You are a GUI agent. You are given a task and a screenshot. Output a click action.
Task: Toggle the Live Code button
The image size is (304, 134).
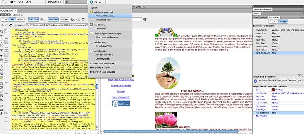tap(34, 19)
